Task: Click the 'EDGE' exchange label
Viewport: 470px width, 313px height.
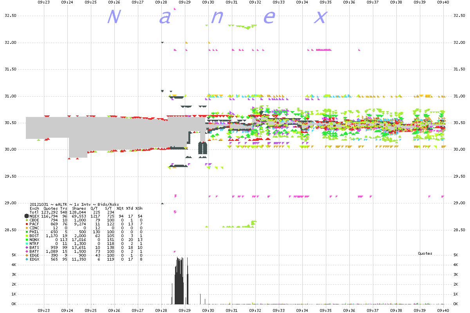Action: tap(34, 255)
